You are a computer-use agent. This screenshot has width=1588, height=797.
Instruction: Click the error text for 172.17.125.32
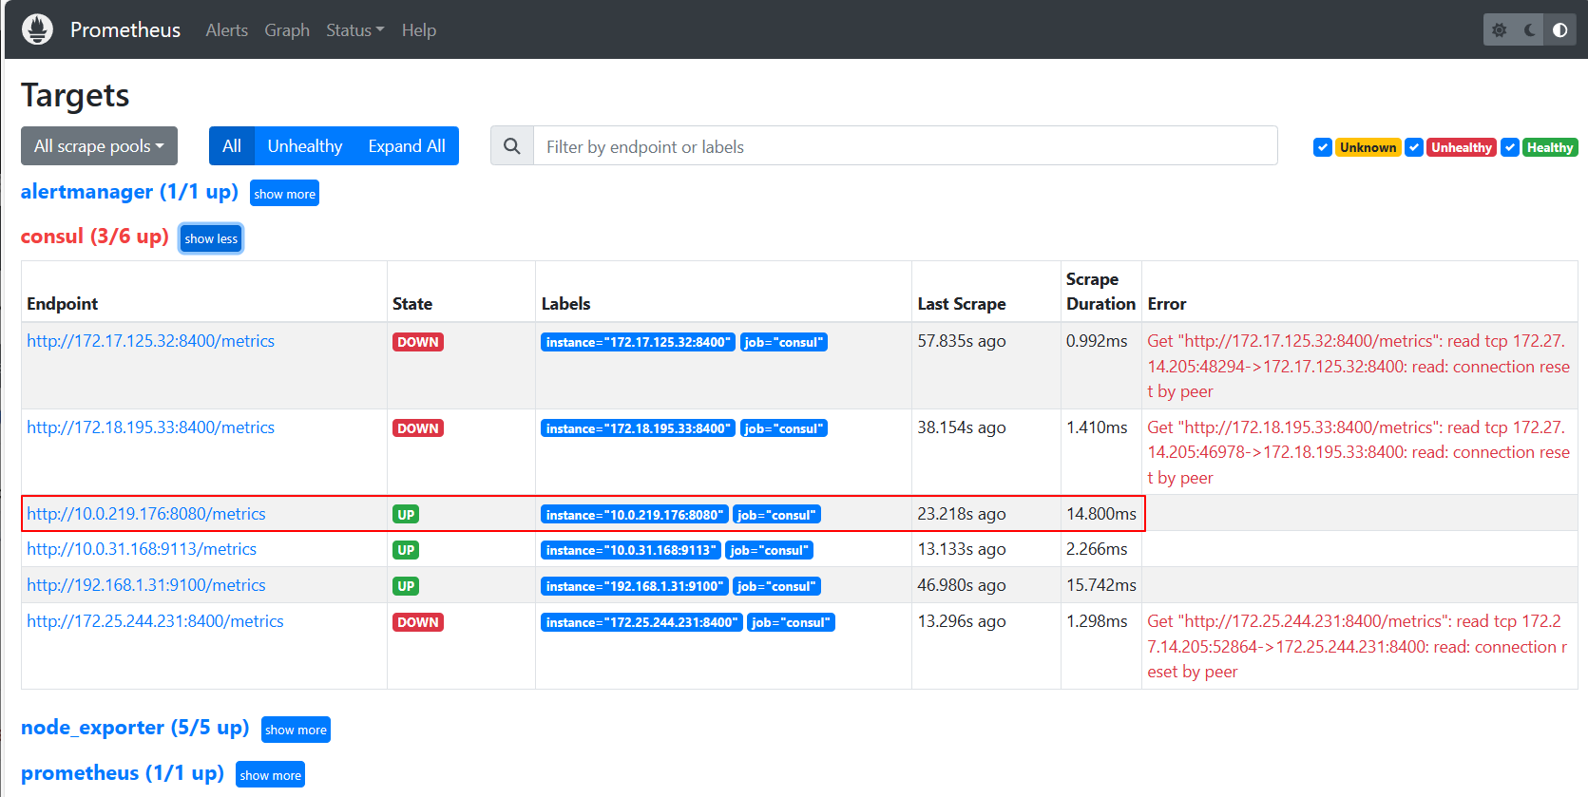(1358, 366)
